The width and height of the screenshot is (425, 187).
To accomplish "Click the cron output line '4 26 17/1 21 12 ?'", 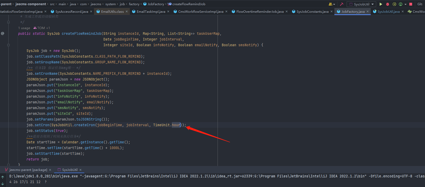I will pyautogui.click(x=28, y=182).
